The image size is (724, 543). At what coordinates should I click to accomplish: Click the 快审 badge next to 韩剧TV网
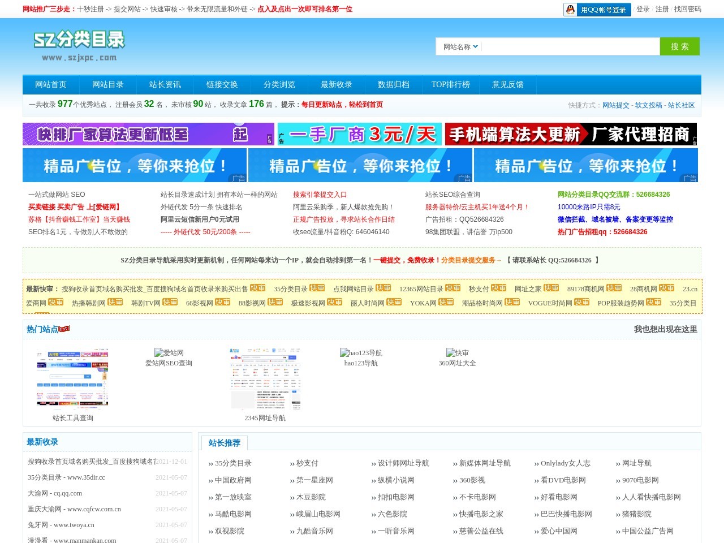(170, 301)
